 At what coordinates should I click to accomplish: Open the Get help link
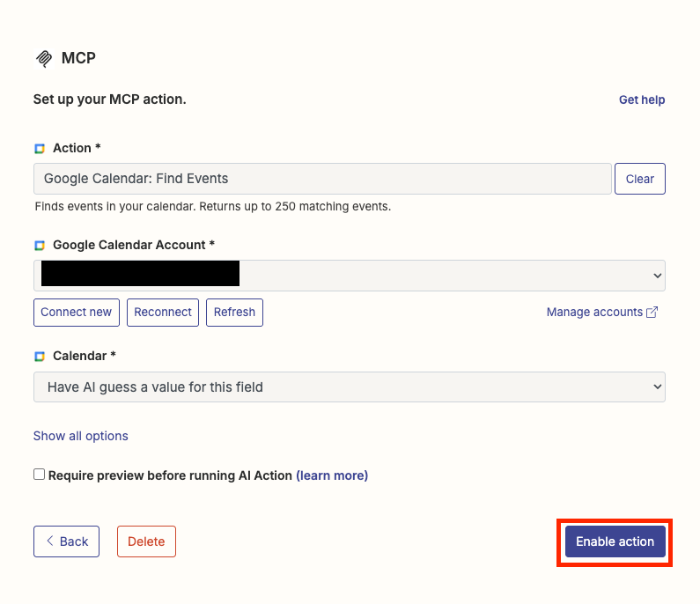(642, 99)
